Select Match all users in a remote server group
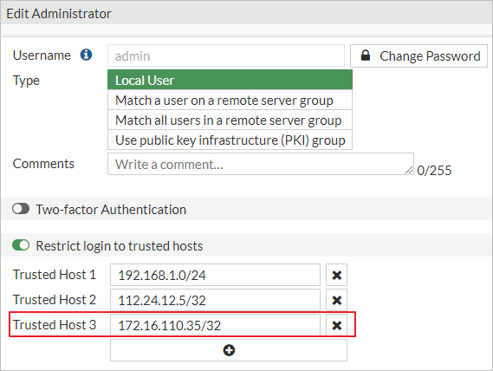Viewport: 493px width, 371px height. (x=230, y=120)
